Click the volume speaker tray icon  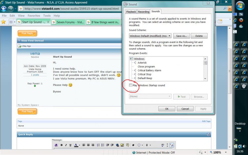coord(244,146)
